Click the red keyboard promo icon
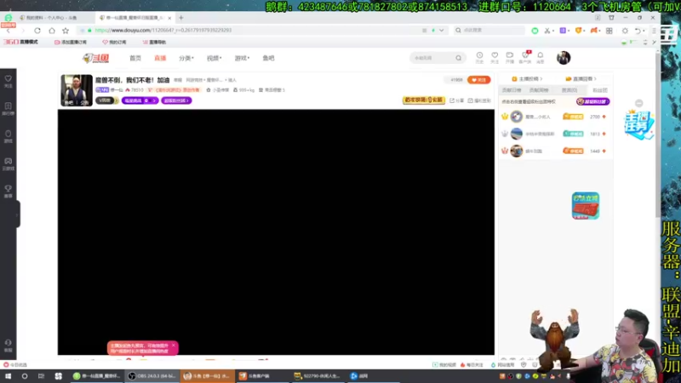 click(x=586, y=205)
